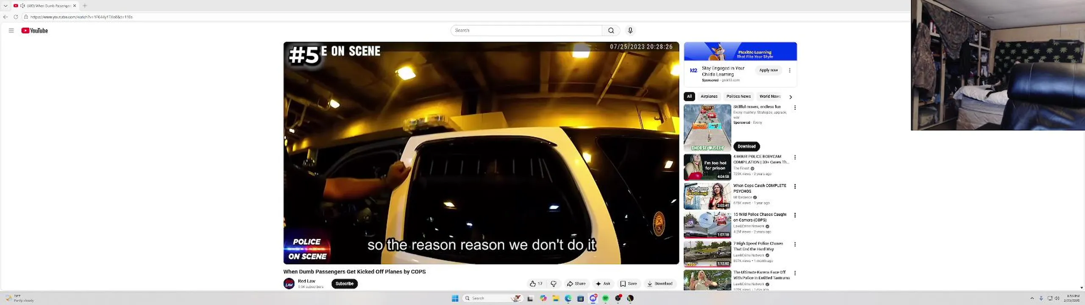
Task: Click the Red Law channel name
Action: click(x=306, y=281)
